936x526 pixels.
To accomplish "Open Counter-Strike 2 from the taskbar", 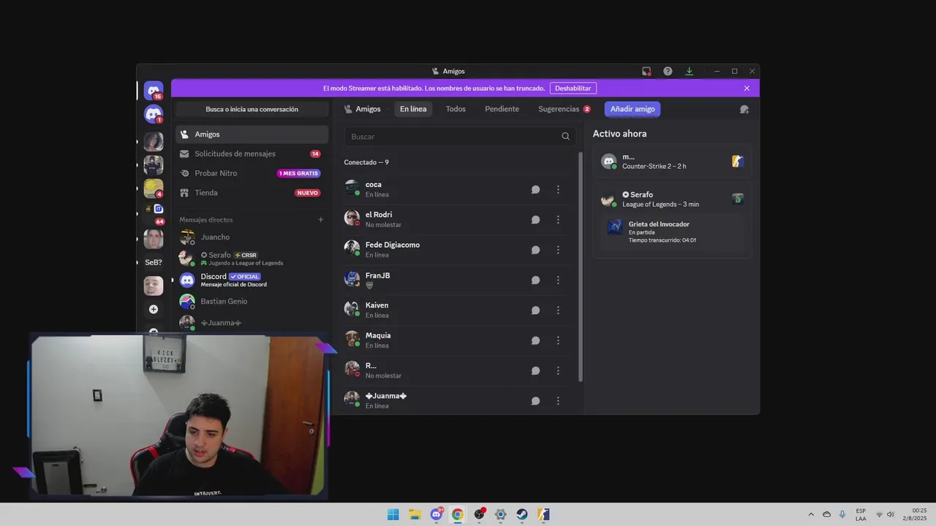I will 543,514.
